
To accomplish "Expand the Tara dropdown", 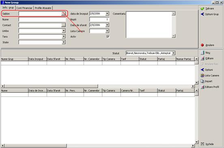I will pos(64,37).
